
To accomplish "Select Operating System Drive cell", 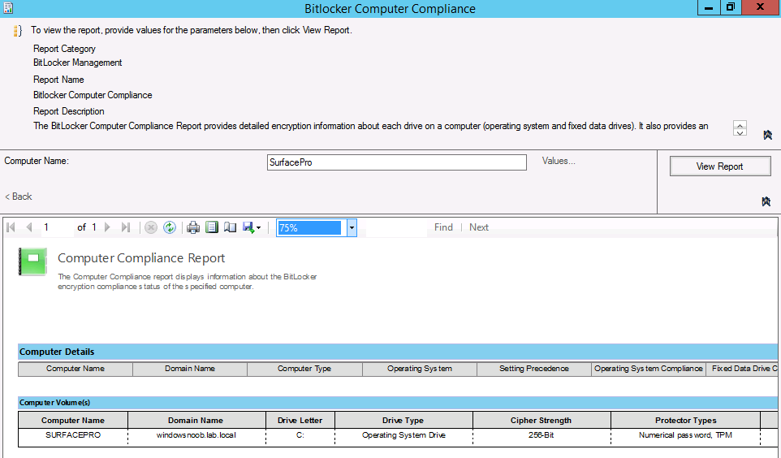I will [x=403, y=435].
